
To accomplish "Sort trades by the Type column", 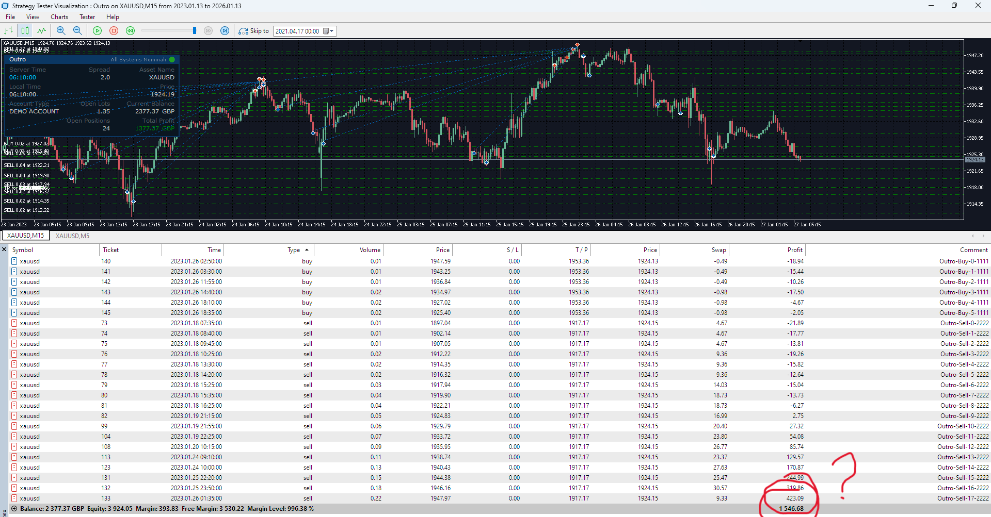I will coord(294,250).
